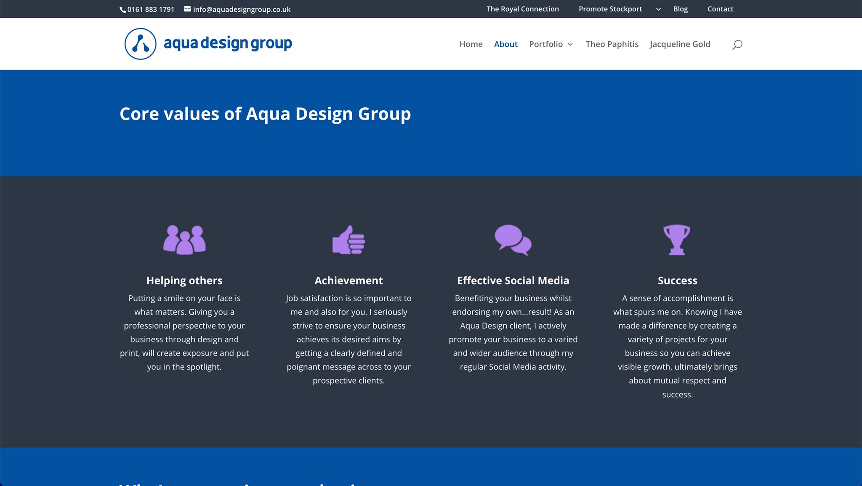Click the Aqua Design Group circular logo
This screenshot has width=862, height=486.
pyautogui.click(x=141, y=44)
